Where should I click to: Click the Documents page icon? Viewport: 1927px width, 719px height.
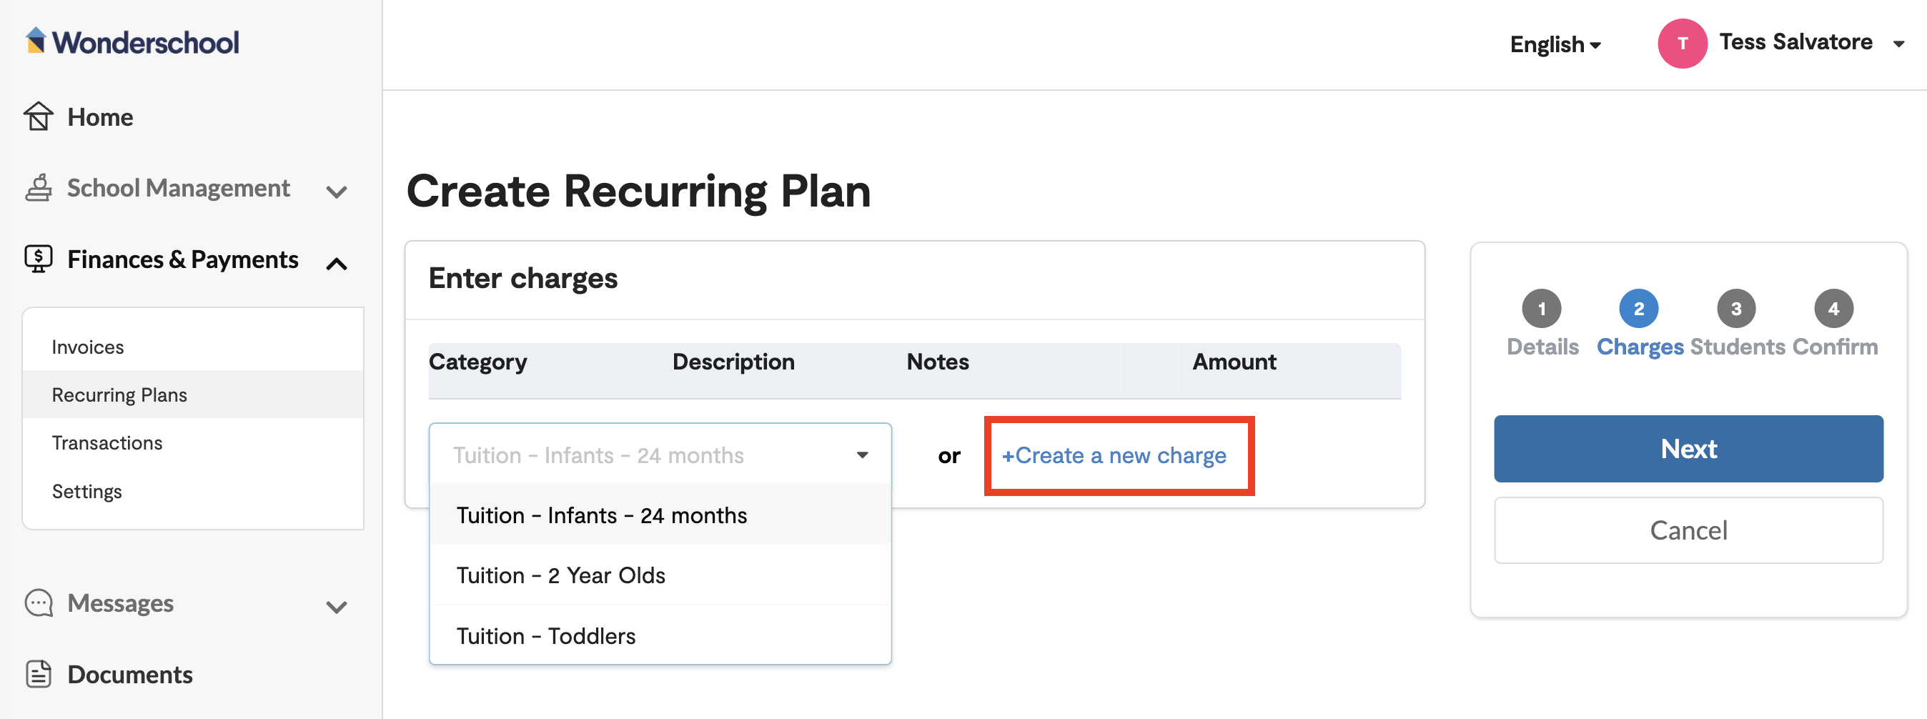tap(38, 674)
